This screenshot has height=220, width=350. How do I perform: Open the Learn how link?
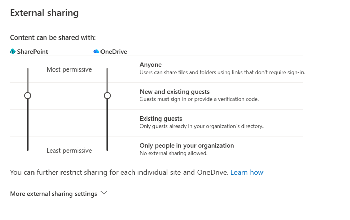point(247,172)
